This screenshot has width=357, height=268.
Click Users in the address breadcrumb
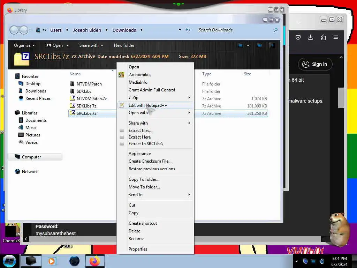click(56, 30)
